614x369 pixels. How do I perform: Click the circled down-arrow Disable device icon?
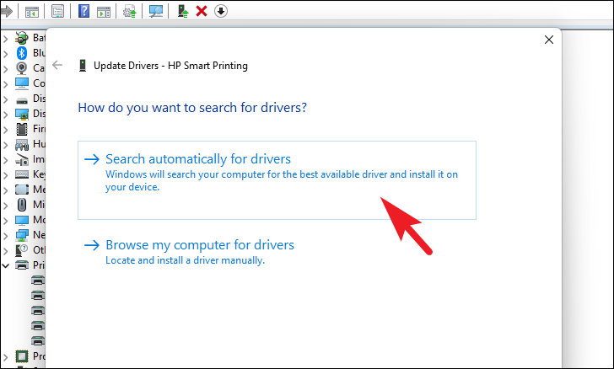coord(221,11)
